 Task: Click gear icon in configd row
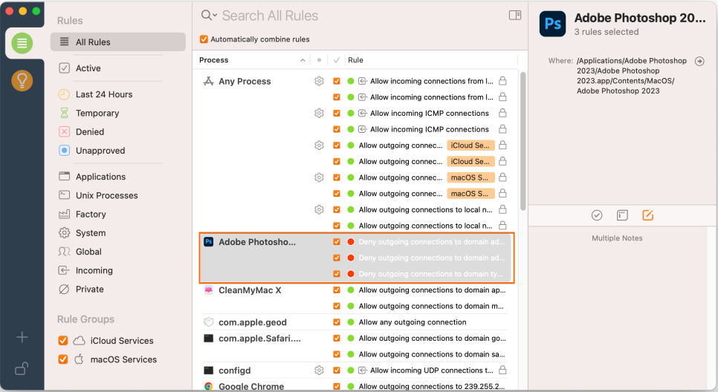tap(319, 370)
